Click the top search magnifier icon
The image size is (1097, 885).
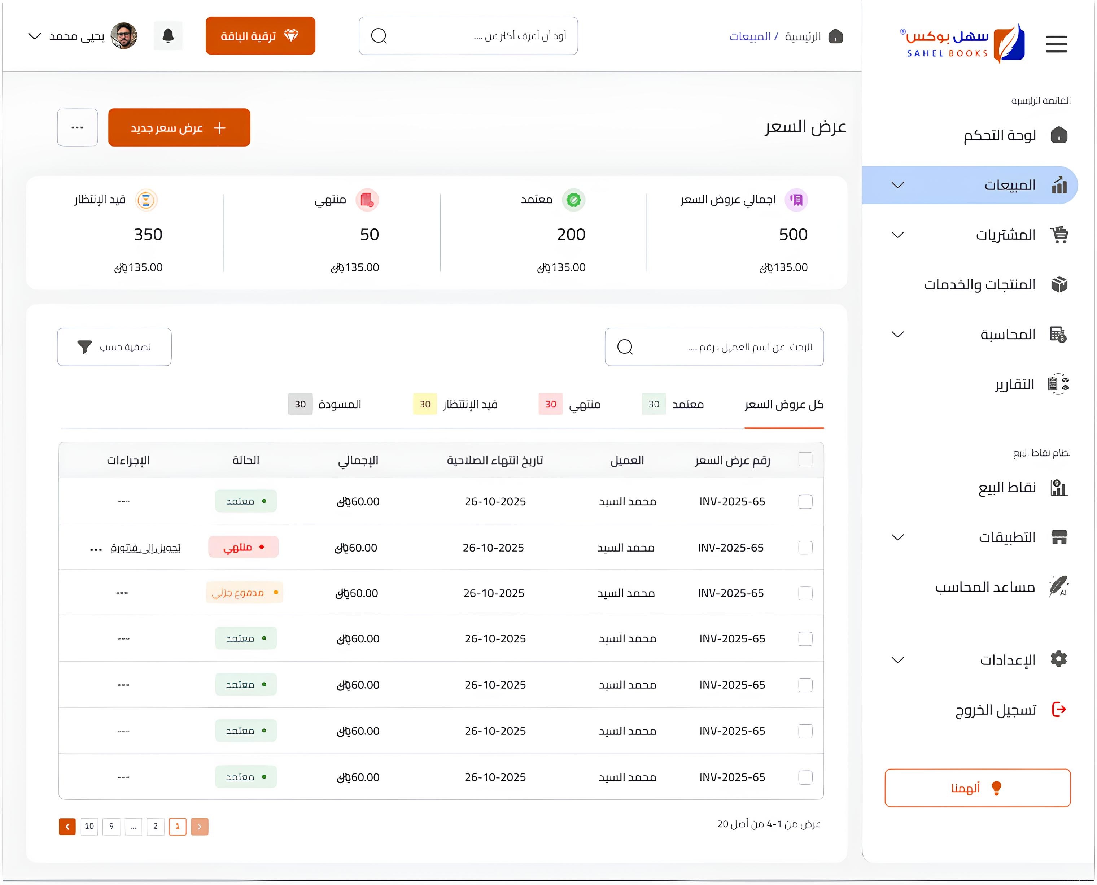[379, 36]
